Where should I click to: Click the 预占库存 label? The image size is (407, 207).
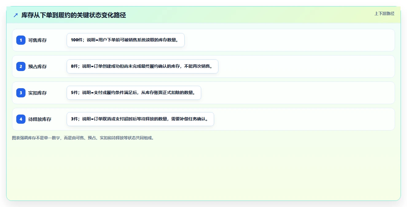coord(37,66)
